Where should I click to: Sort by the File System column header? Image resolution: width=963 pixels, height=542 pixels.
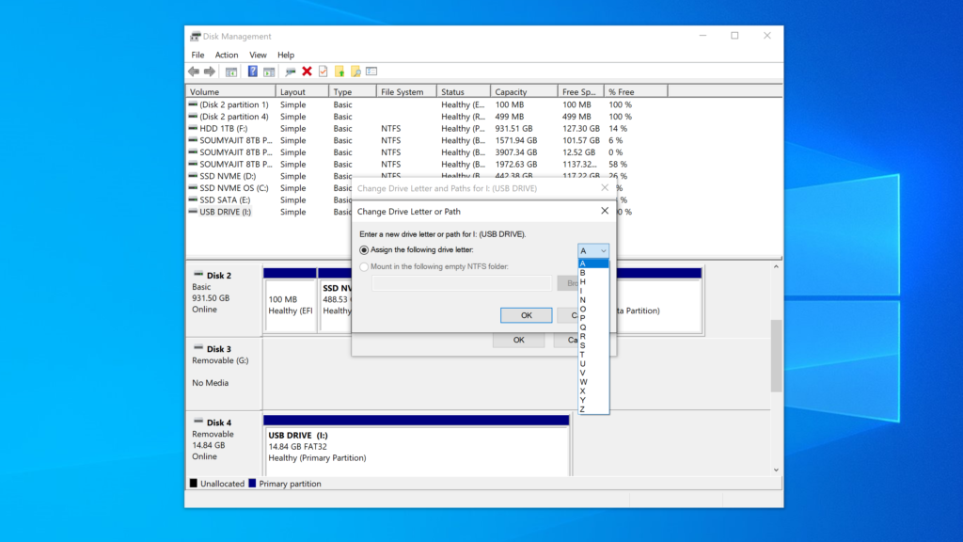point(406,91)
